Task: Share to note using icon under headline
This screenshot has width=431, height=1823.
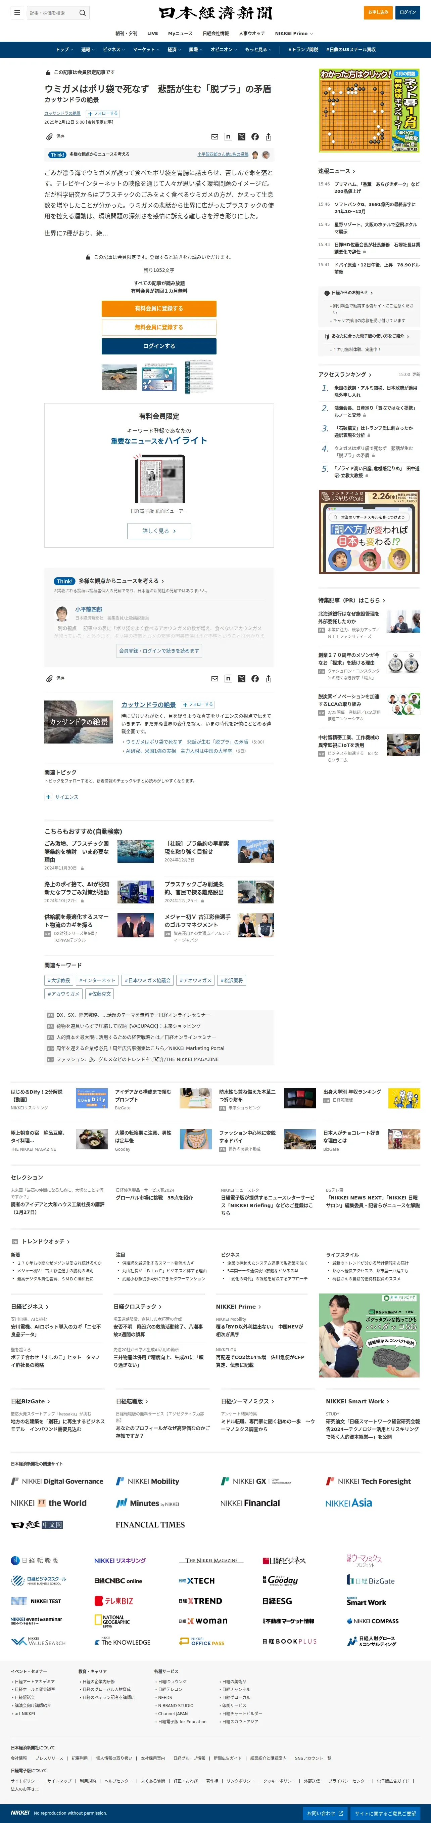Action: [228, 137]
